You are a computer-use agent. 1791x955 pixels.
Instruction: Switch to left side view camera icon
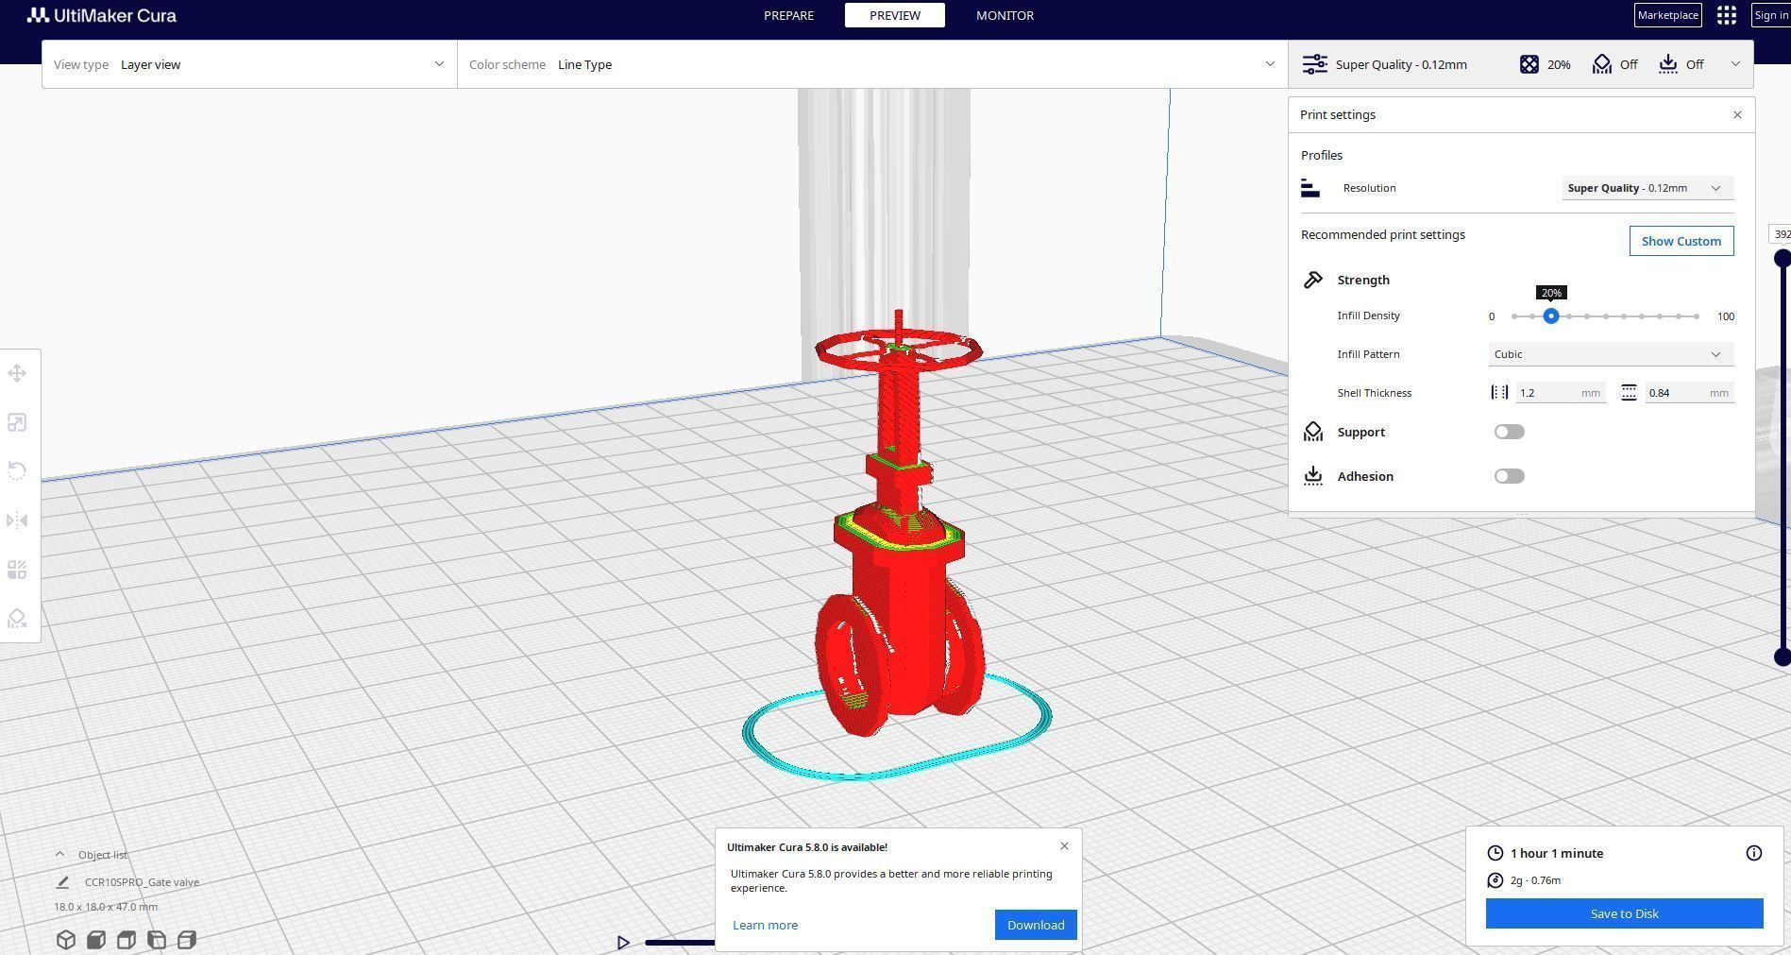point(157,940)
